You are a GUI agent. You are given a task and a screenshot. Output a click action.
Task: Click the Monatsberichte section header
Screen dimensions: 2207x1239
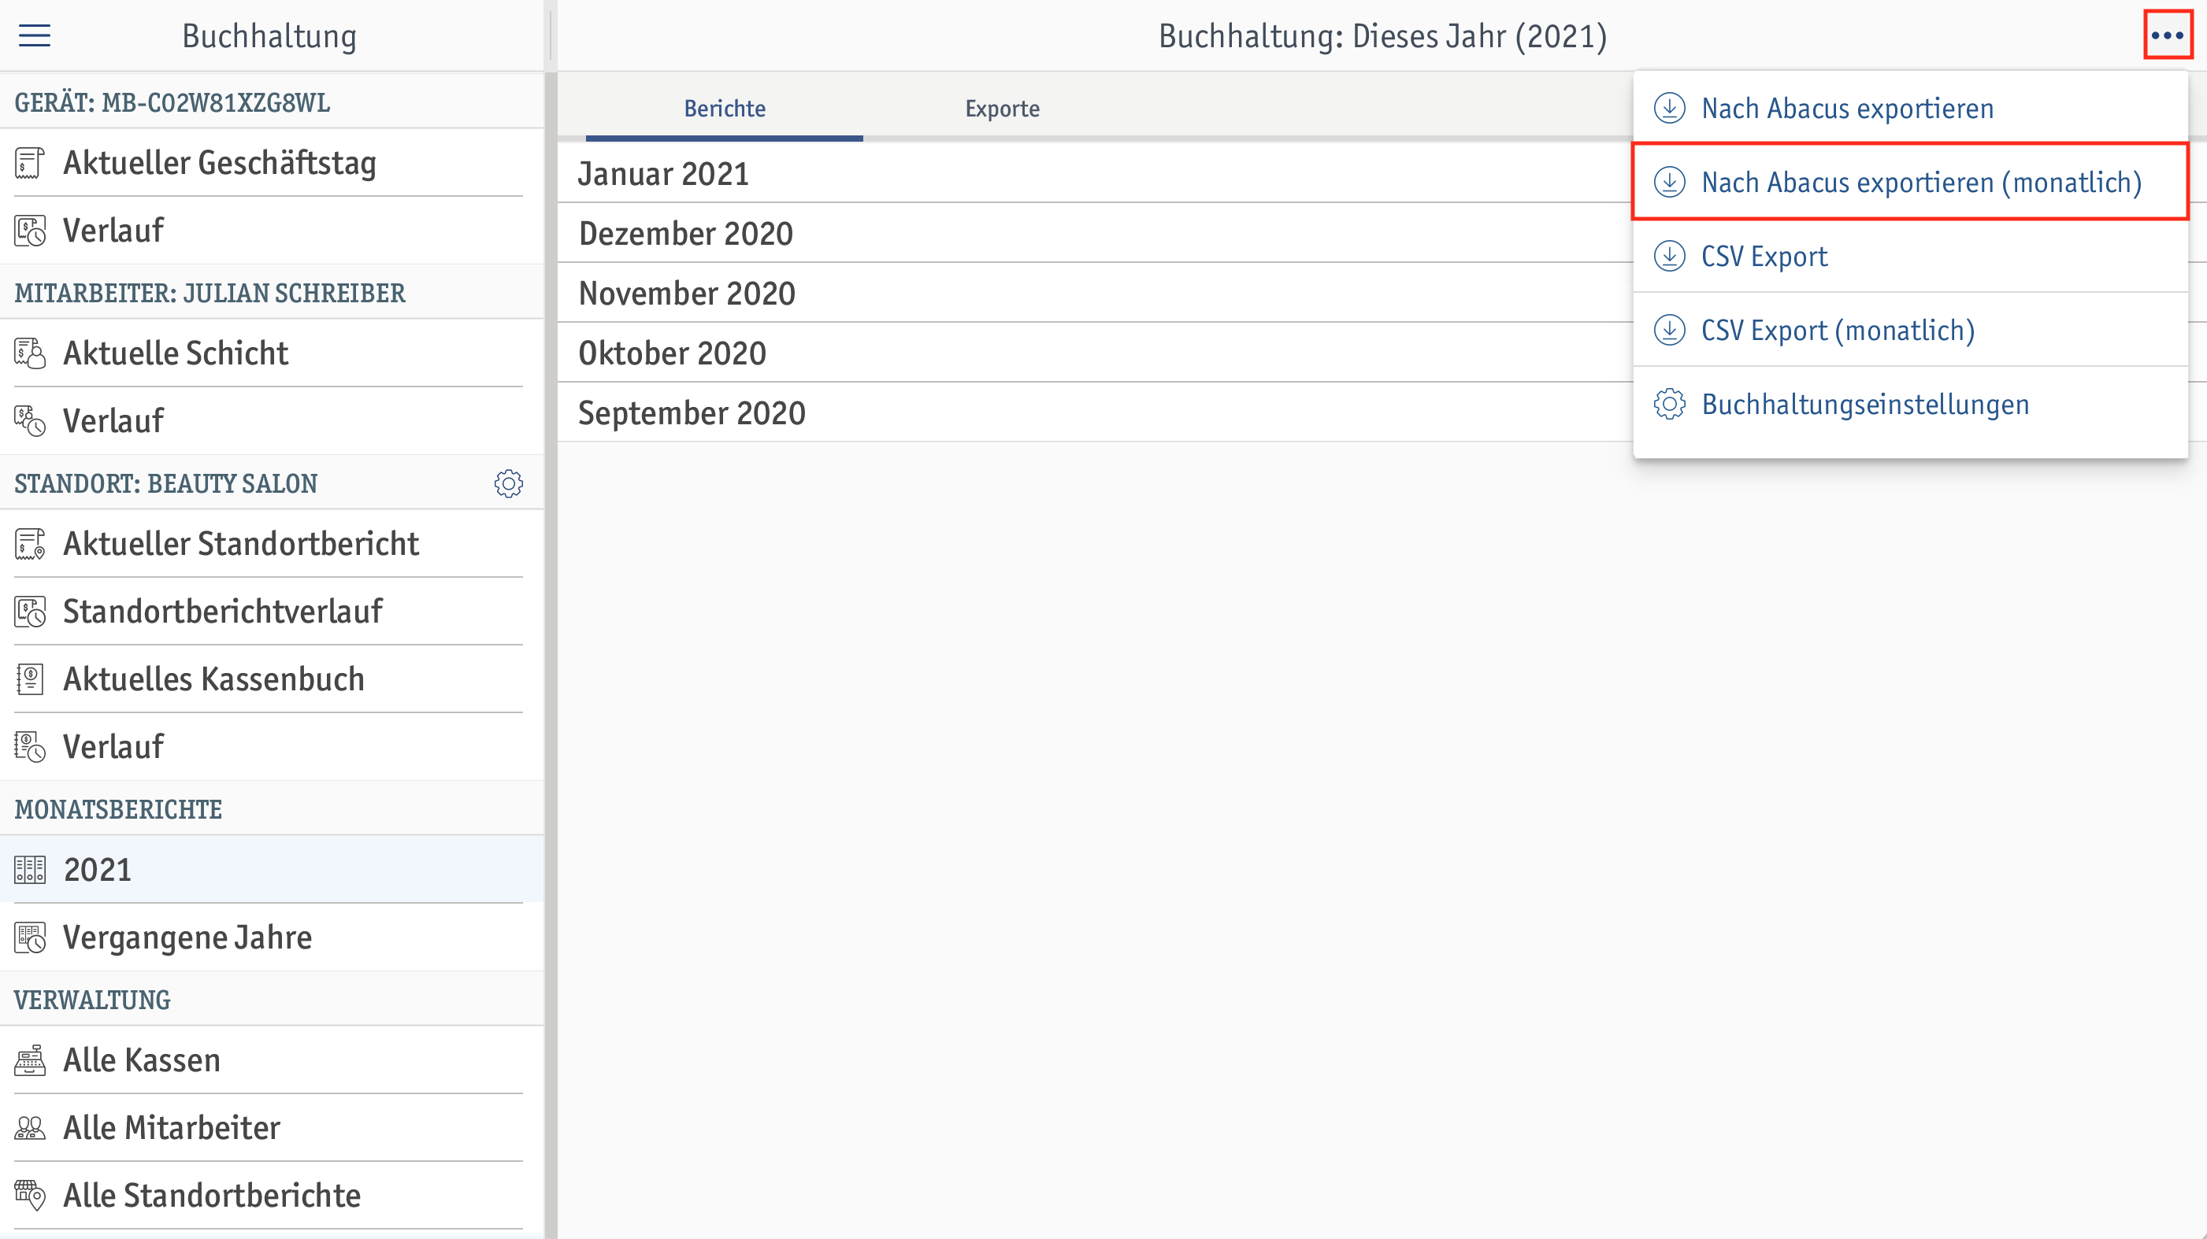[272, 809]
